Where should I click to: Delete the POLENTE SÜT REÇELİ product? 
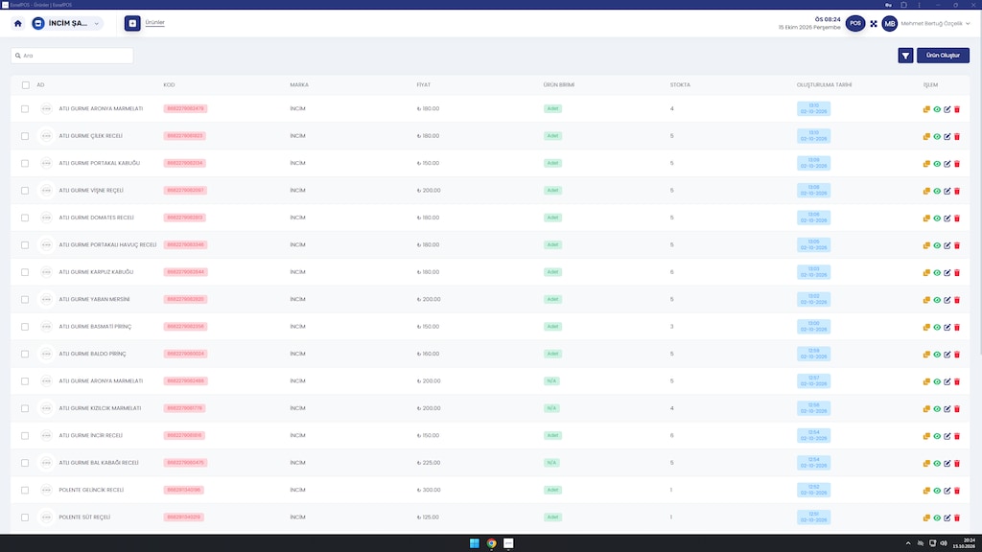point(957,518)
